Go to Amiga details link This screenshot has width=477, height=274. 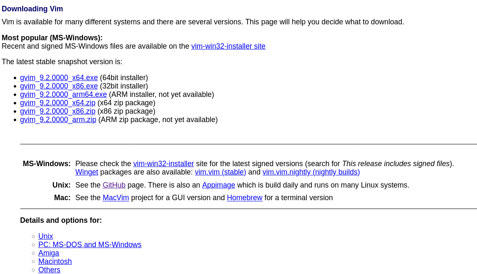pyautogui.click(x=49, y=253)
